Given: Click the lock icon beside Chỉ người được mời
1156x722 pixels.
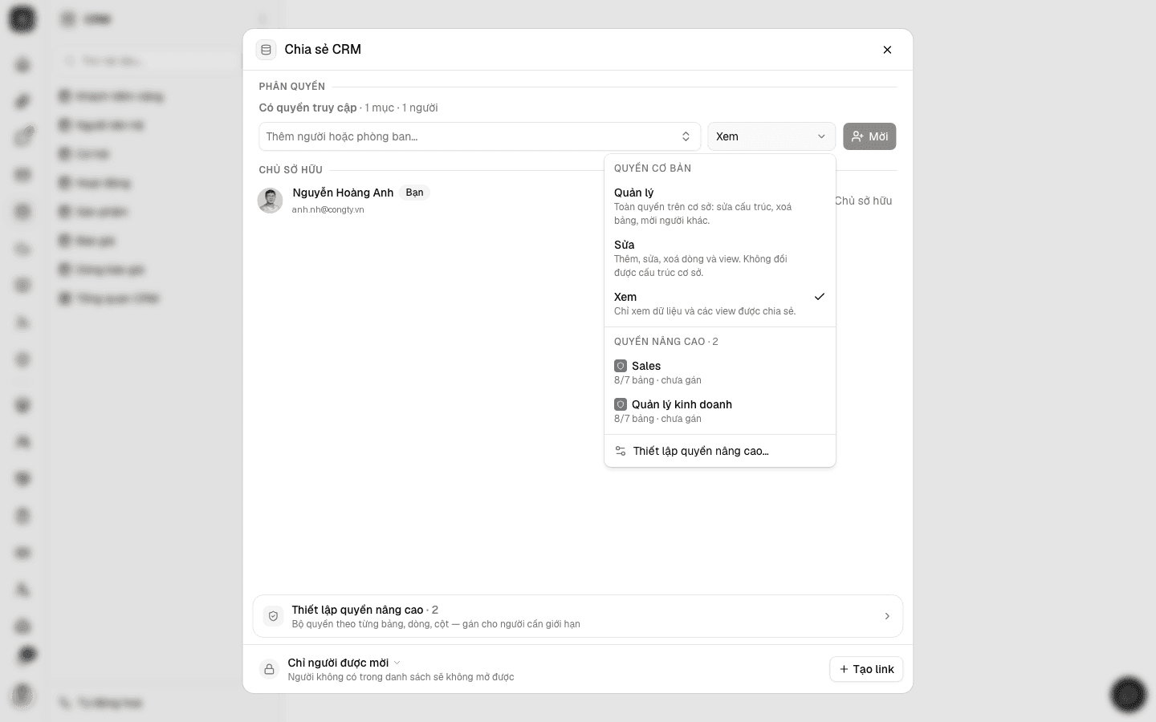Looking at the screenshot, I should pos(269,669).
